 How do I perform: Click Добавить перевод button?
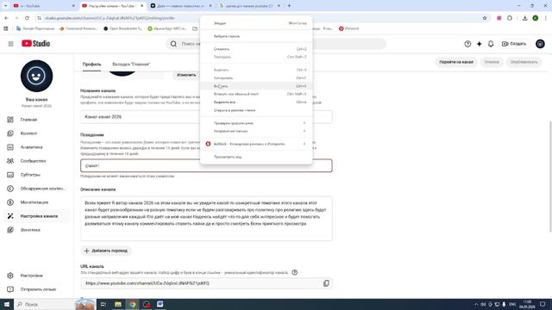click(x=106, y=251)
